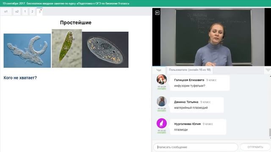Open the Чат tab
The width and height of the screenshot is (271, 152).
click(159, 70)
